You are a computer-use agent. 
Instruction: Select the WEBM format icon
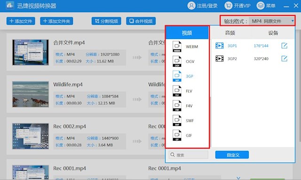(x=177, y=47)
